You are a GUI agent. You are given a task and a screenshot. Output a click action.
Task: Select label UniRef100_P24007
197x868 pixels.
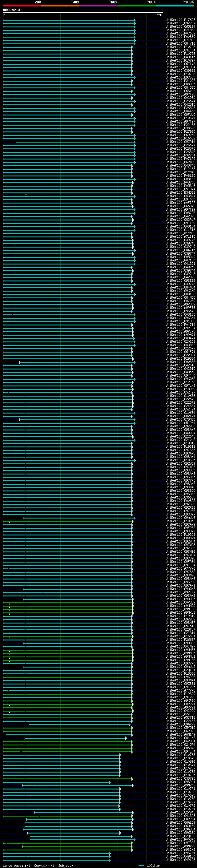tap(180, 81)
